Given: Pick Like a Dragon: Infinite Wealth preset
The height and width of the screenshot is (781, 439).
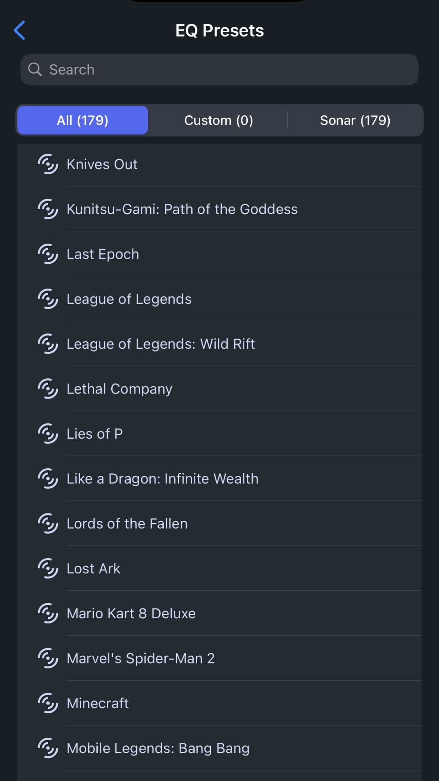Looking at the screenshot, I should tap(162, 478).
